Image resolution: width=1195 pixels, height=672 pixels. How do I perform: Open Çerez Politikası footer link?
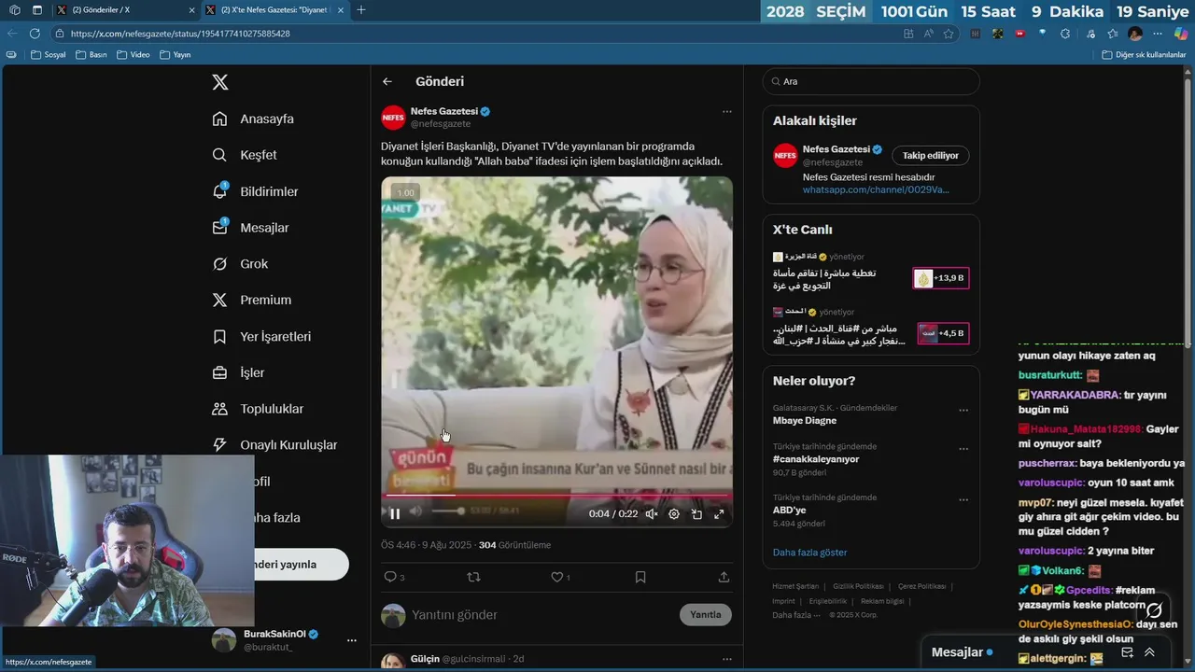pyautogui.click(x=921, y=586)
